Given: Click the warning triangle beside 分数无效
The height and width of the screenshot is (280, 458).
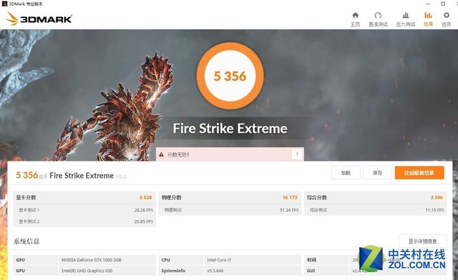Looking at the screenshot, I should pos(161,154).
